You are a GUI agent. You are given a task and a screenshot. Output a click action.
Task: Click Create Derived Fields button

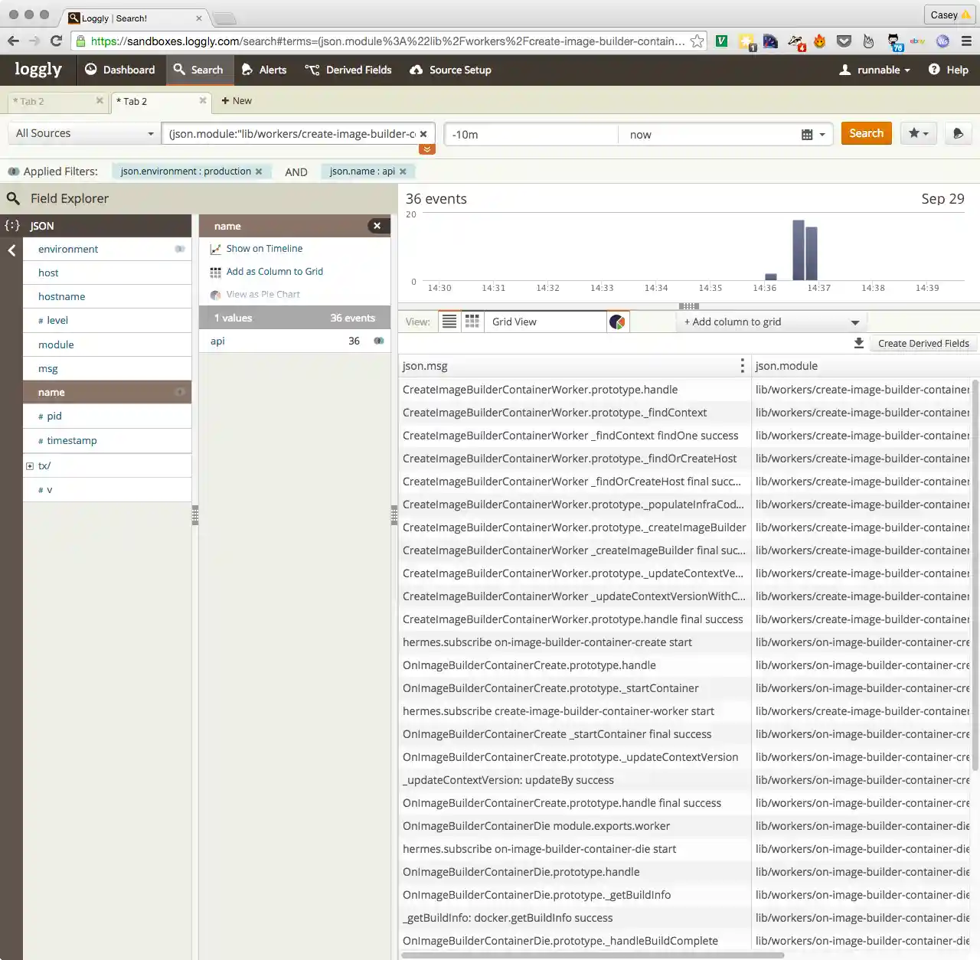point(923,344)
